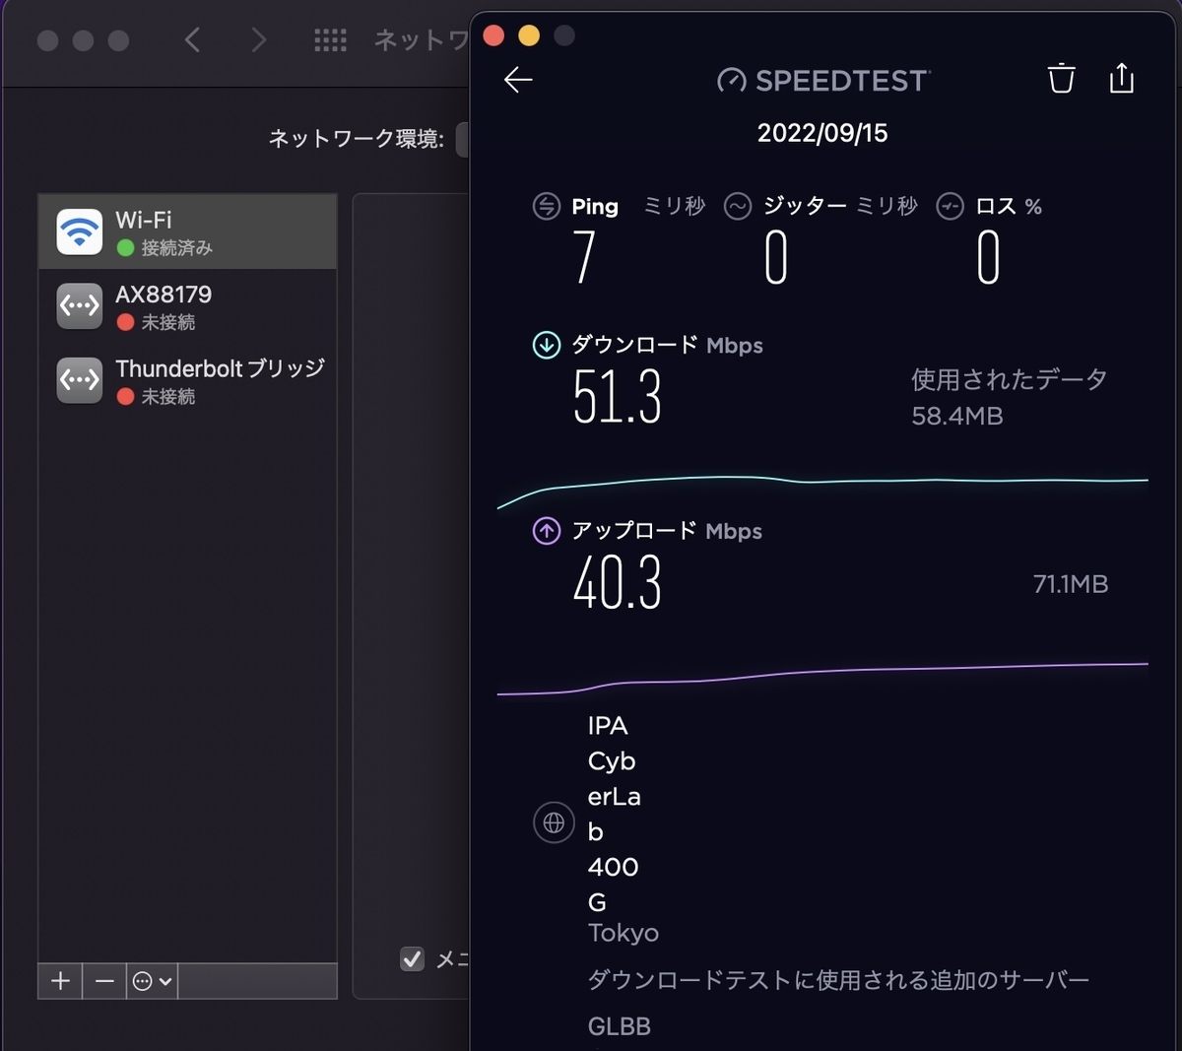Click the packet loss icon
Screen dimensions: 1182x1051
coord(950,206)
